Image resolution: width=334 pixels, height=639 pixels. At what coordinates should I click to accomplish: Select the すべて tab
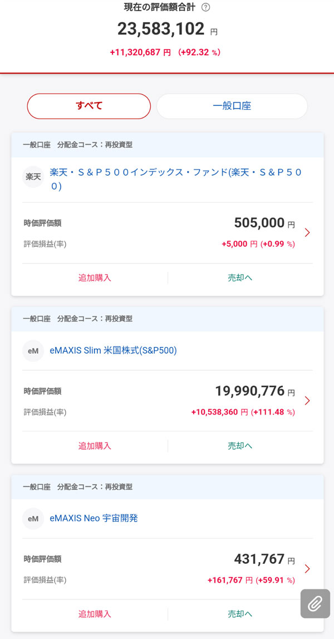[89, 106]
